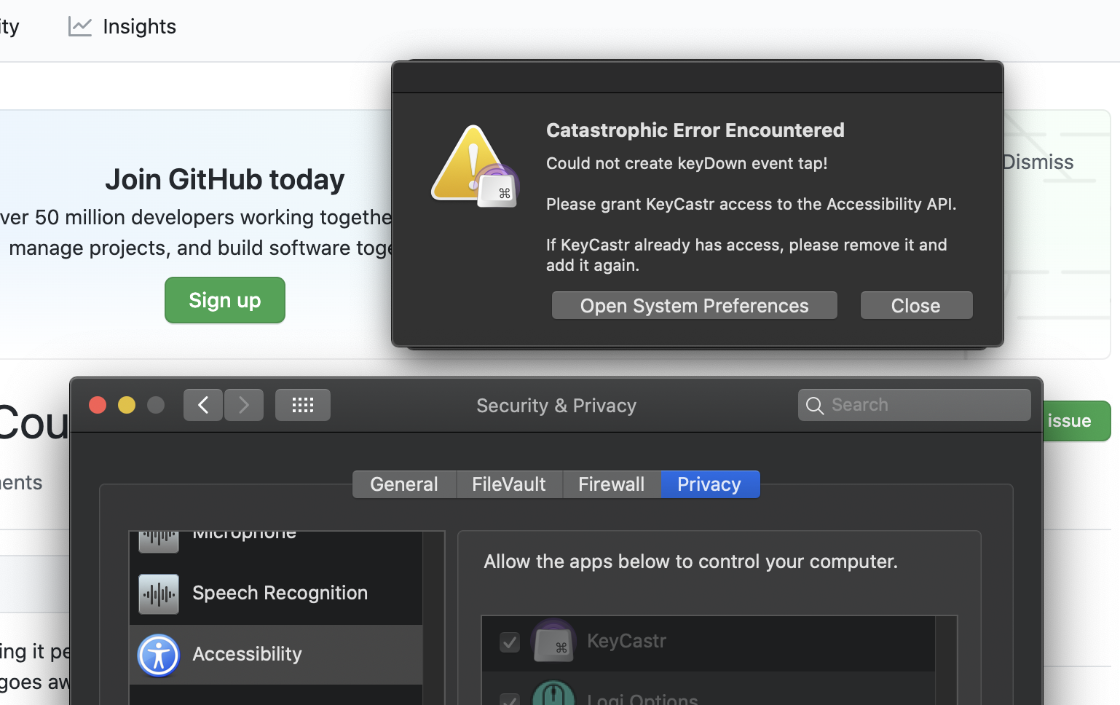This screenshot has width=1120, height=705.
Task: Select the Privacy tab
Action: [709, 484]
